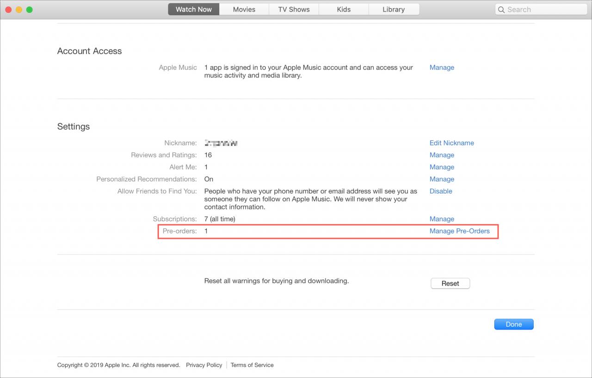
Task: Open the Privacy Policy link
Action: [x=204, y=365]
